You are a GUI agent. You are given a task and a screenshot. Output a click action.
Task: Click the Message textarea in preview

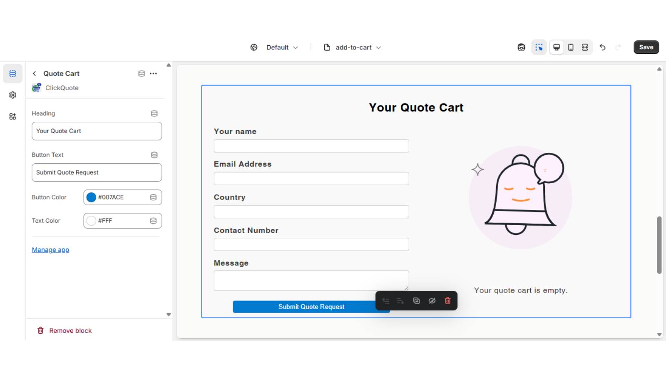(311, 281)
